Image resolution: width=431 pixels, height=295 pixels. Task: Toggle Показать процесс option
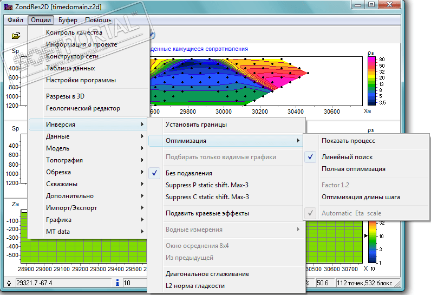(x=367, y=141)
